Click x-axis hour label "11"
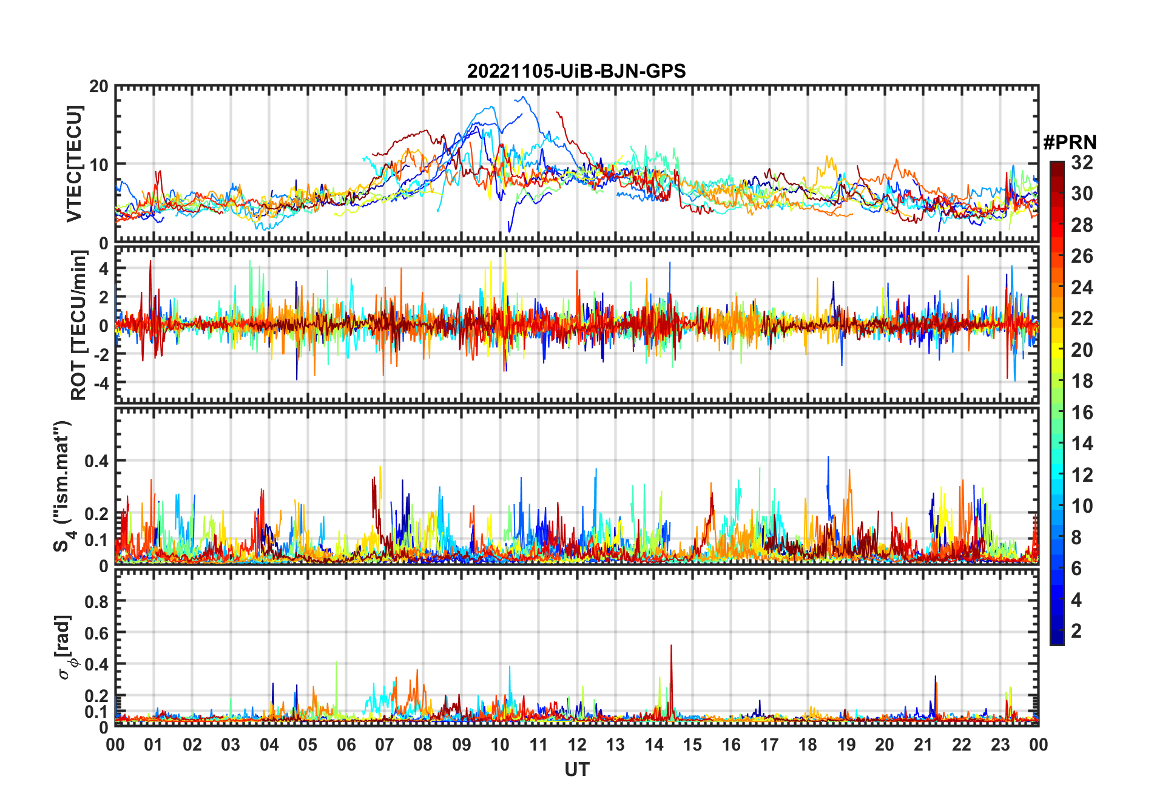 539,745
